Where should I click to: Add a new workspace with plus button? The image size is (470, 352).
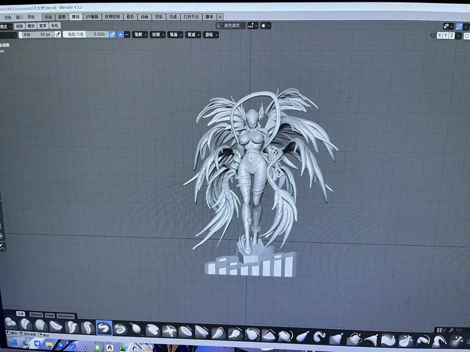(x=220, y=17)
